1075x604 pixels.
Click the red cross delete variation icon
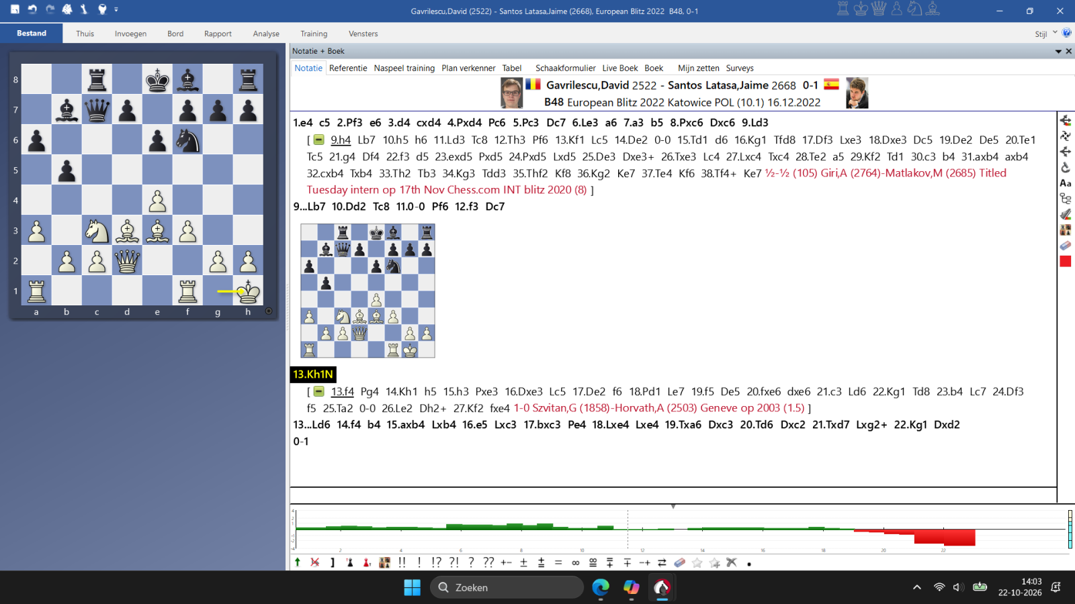[x=314, y=562]
